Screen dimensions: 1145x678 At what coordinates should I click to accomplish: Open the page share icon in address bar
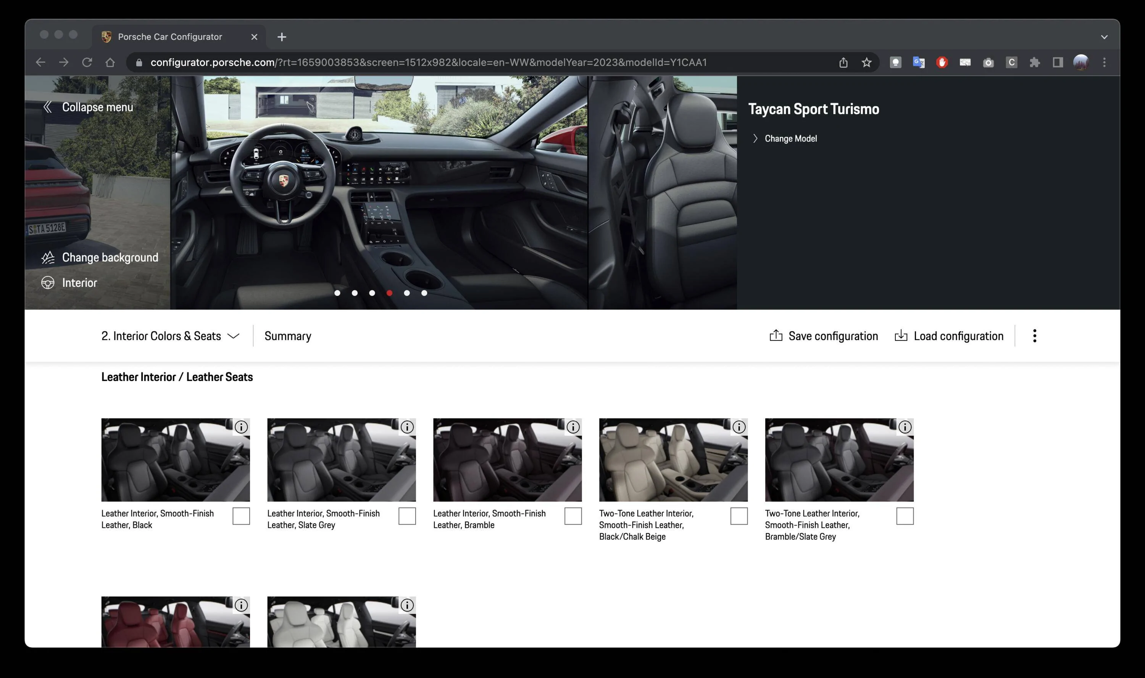(843, 62)
